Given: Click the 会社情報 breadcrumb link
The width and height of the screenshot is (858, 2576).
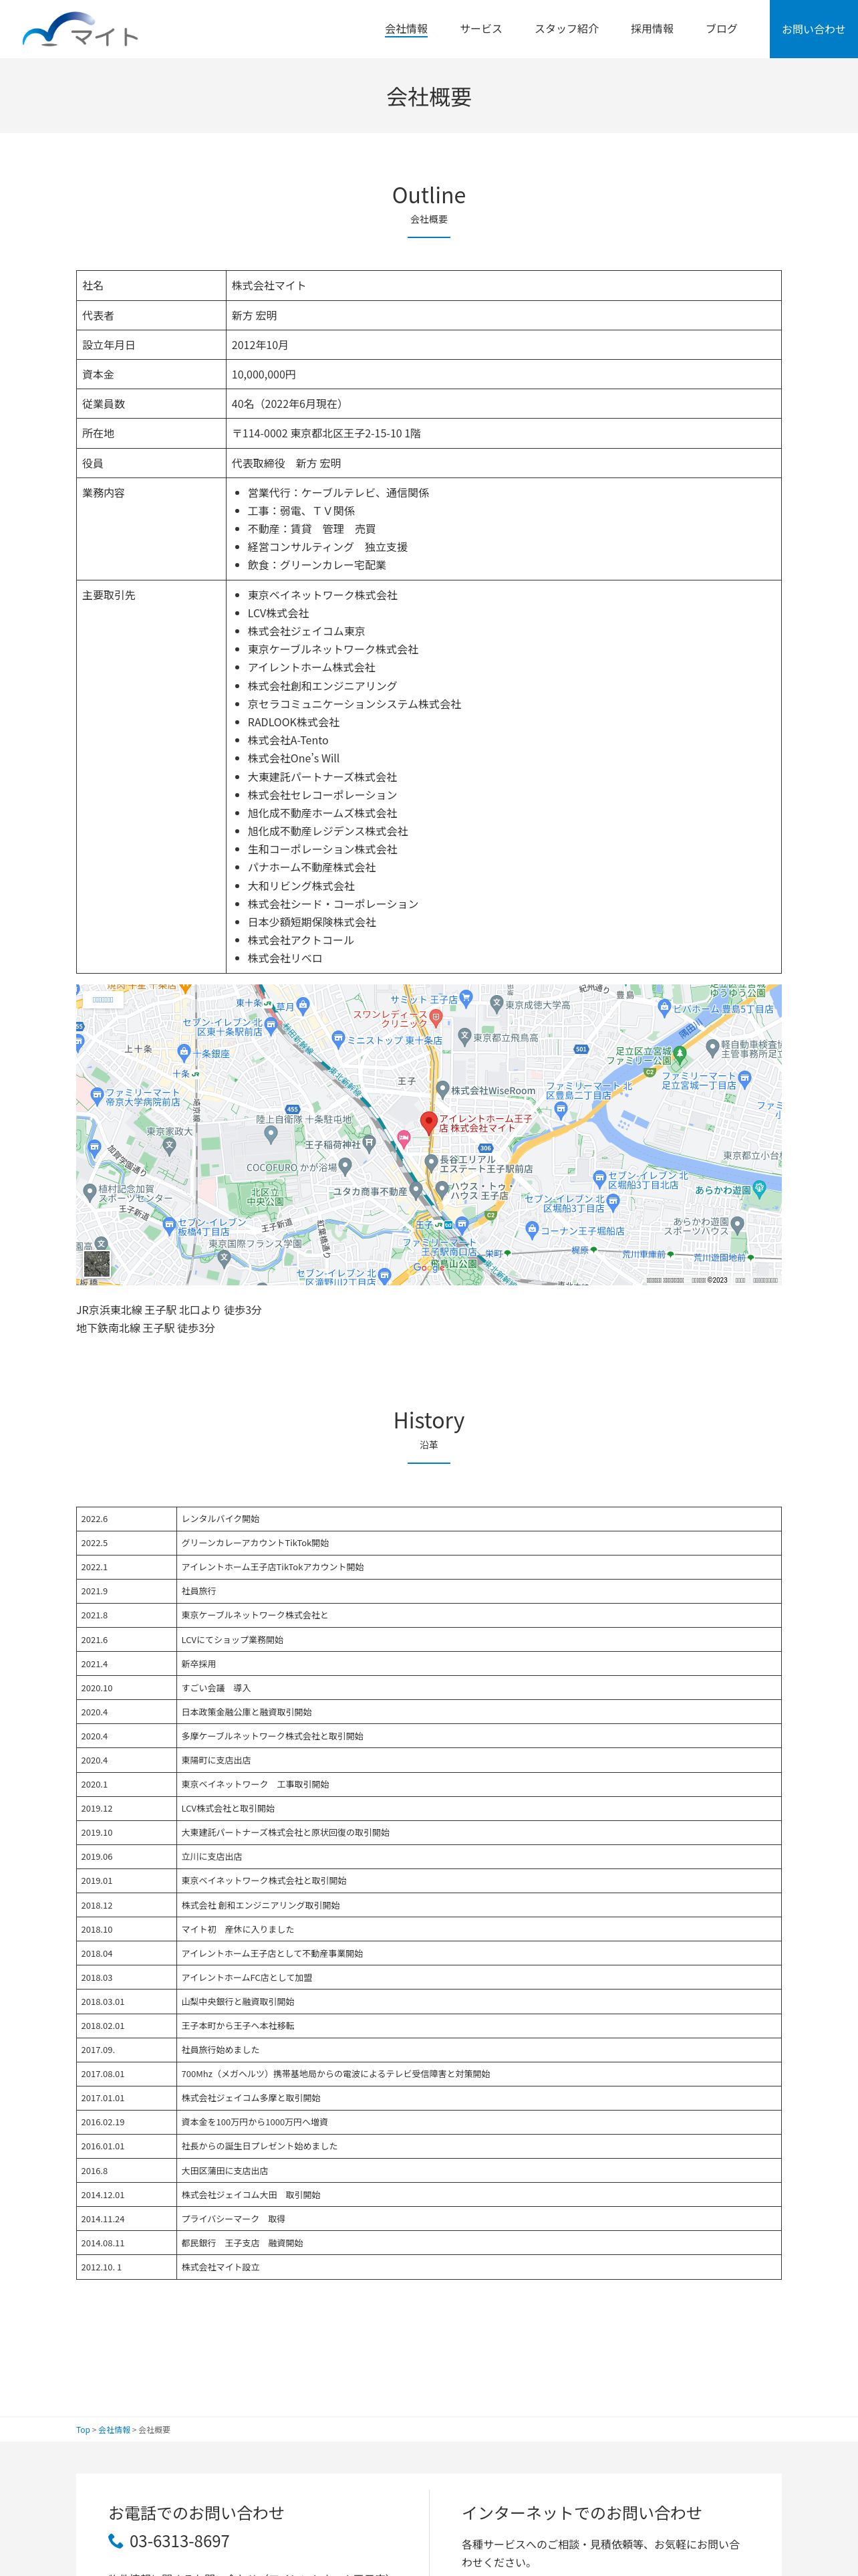Looking at the screenshot, I should coord(114,2429).
